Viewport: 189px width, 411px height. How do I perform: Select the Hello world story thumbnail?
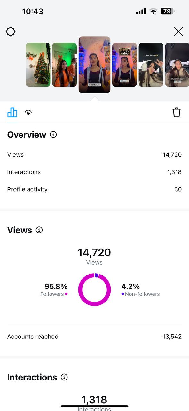pos(151,65)
